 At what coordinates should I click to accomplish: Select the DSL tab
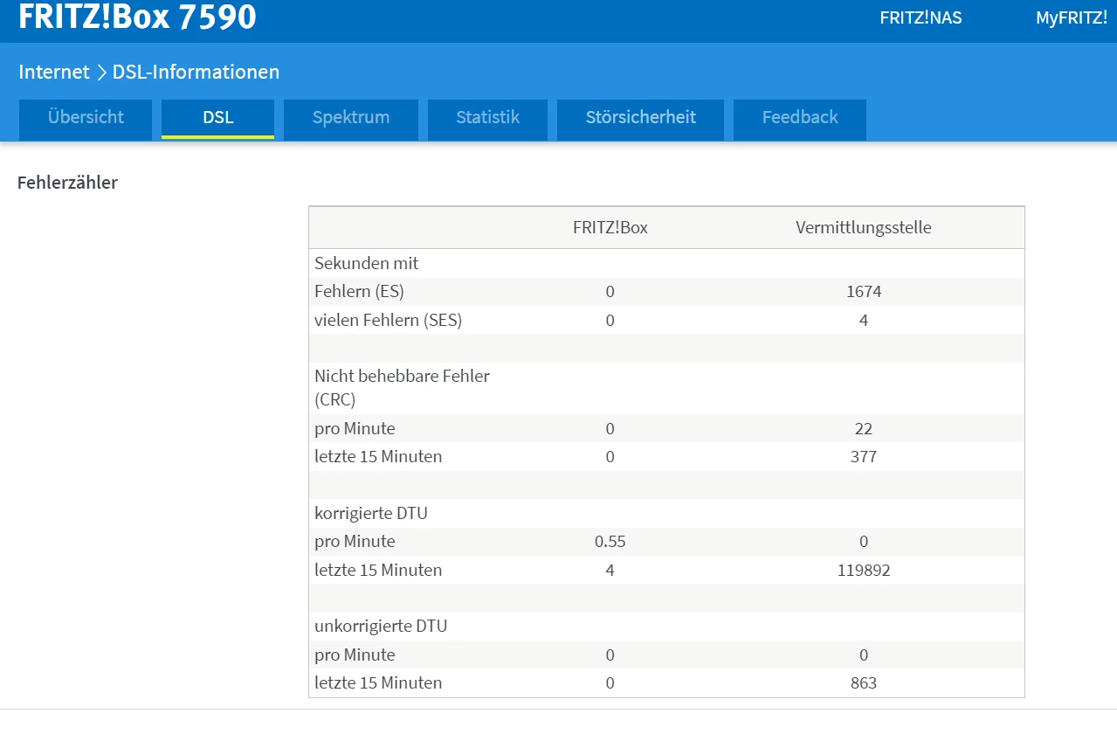pyautogui.click(x=217, y=118)
